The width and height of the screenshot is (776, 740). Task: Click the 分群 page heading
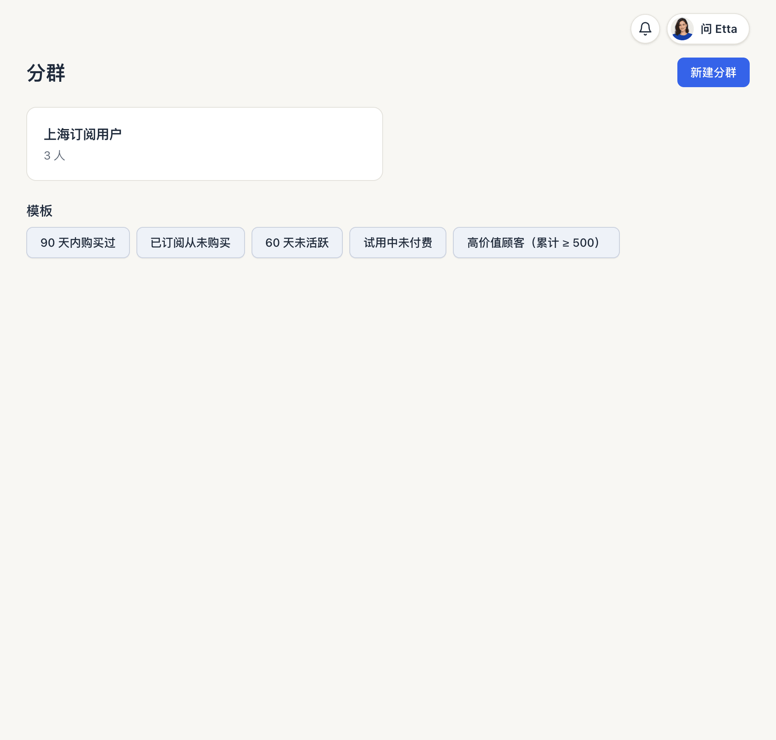46,73
